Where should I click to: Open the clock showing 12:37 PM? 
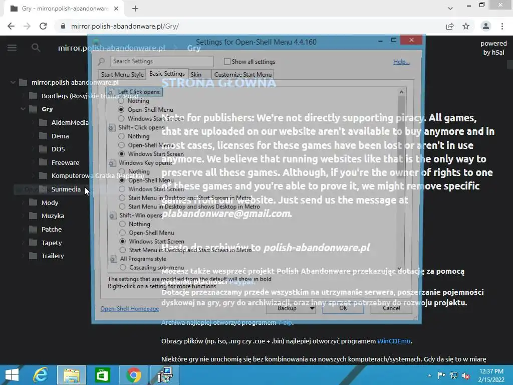[x=491, y=371]
